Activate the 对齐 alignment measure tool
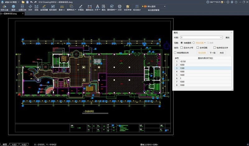This screenshot has width=249, height=146. coord(30,7)
